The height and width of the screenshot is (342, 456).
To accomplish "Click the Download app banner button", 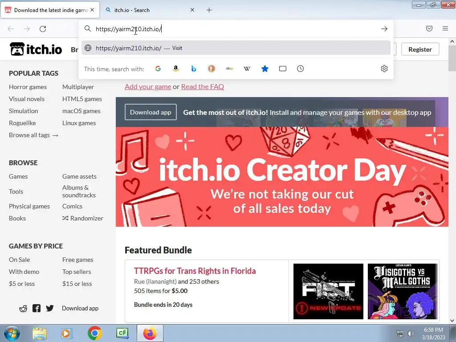I will [151, 112].
